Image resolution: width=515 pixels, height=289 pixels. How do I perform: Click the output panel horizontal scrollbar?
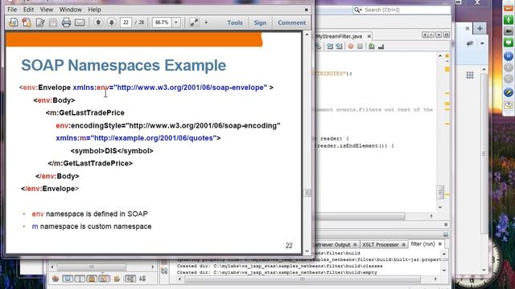tap(303, 279)
